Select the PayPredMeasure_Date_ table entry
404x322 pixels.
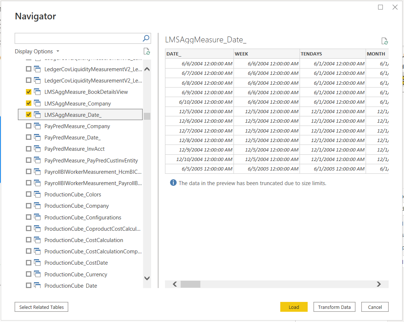tap(72, 138)
